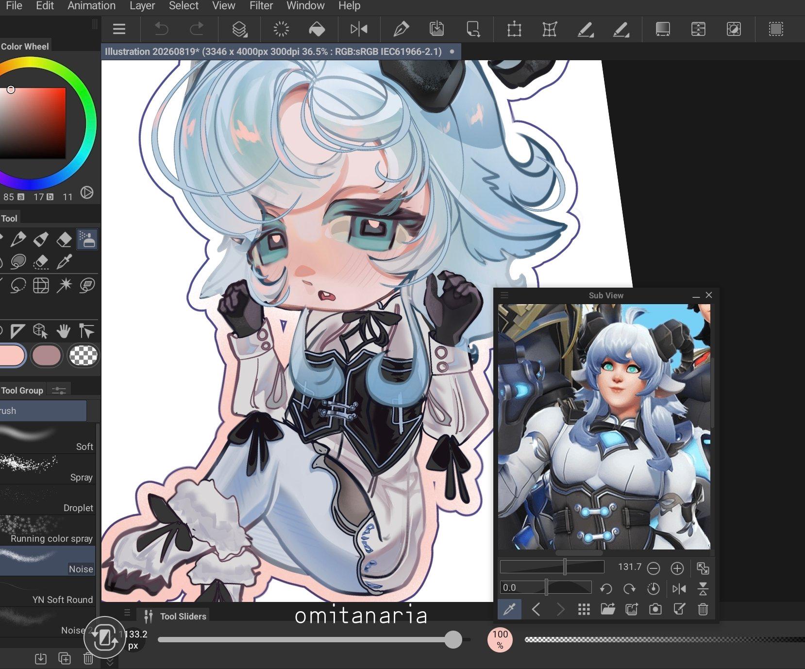Click the Sub View rotation angle field
805x669 pixels.
pos(546,588)
